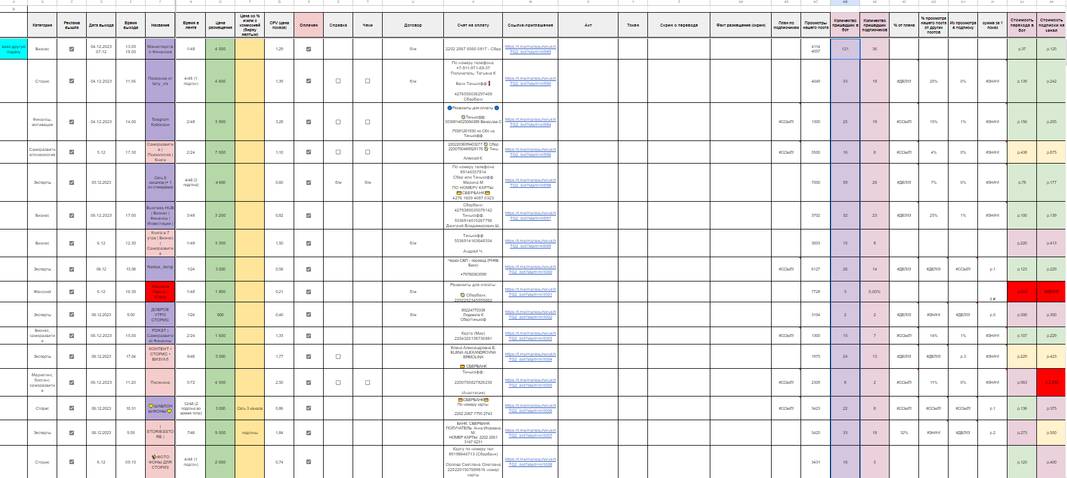Select the "Маркетинг, блогинг, саморазвитие" category cell
The width and height of the screenshot is (1067, 478).
42,383
